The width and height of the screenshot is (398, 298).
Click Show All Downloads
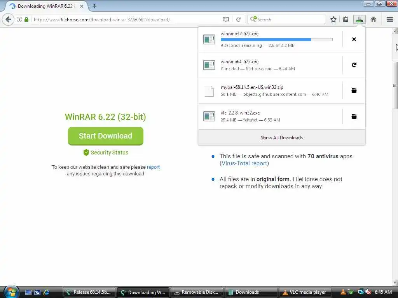[x=282, y=138]
